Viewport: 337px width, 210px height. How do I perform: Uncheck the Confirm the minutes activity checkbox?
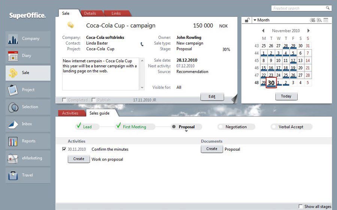click(64, 149)
